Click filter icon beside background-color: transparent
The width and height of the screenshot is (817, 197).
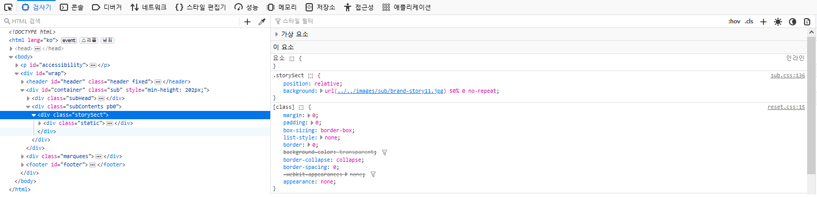pyautogui.click(x=385, y=152)
